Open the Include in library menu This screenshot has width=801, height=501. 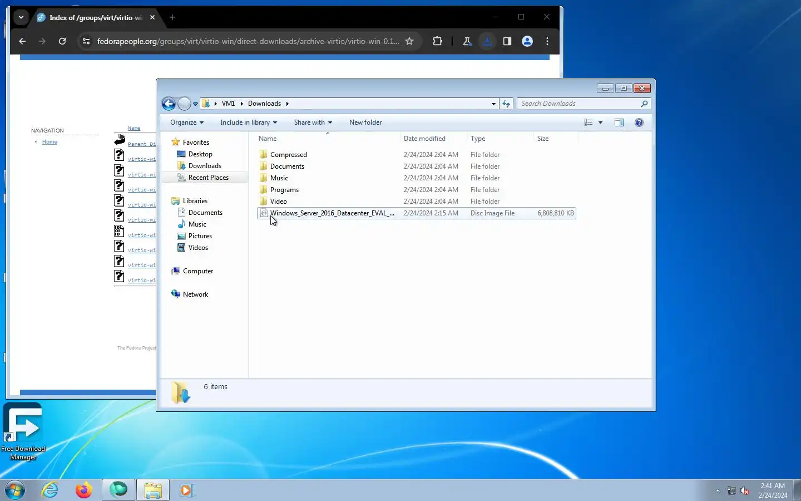[x=249, y=122]
